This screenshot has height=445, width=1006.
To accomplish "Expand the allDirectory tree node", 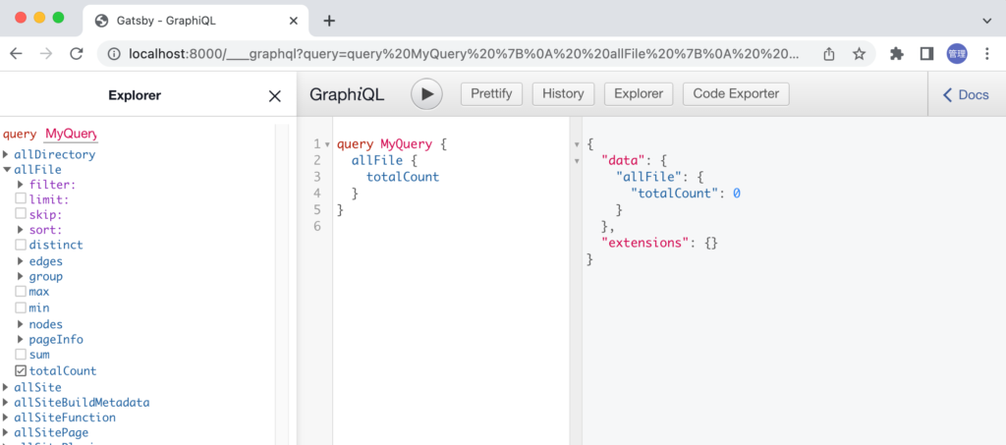I will coord(7,154).
